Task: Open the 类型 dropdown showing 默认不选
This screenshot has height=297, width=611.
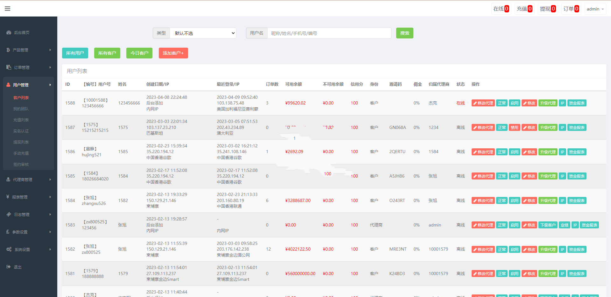Action: pos(203,33)
